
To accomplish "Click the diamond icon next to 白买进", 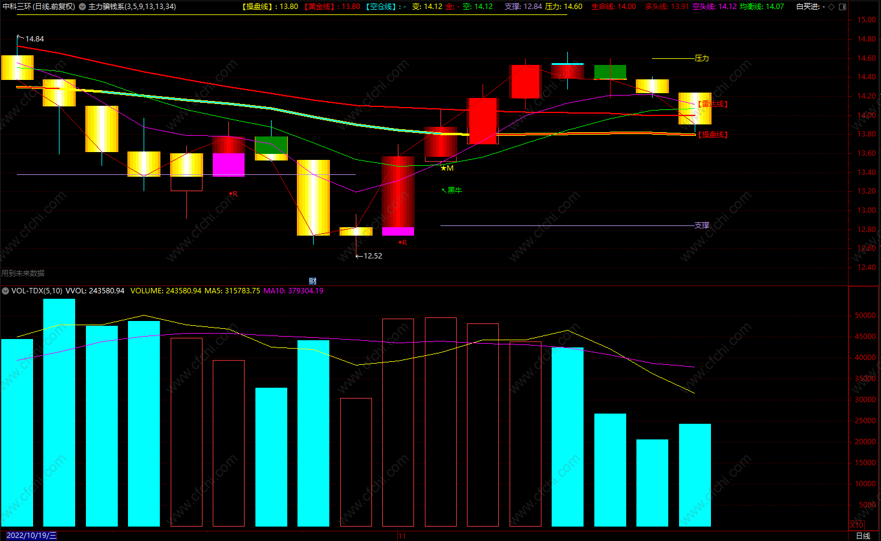I will [x=831, y=7].
